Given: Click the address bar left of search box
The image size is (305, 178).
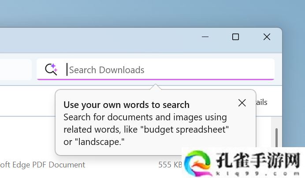Looking at the screenshot, I should pos(15,70).
